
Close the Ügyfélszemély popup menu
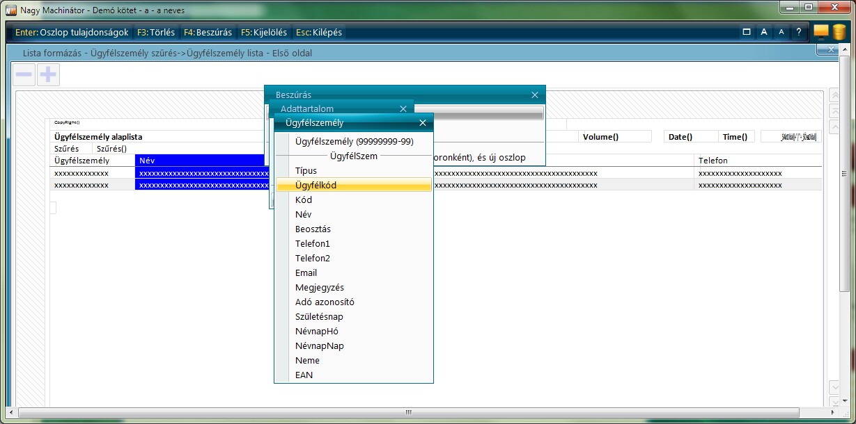pyautogui.click(x=422, y=123)
